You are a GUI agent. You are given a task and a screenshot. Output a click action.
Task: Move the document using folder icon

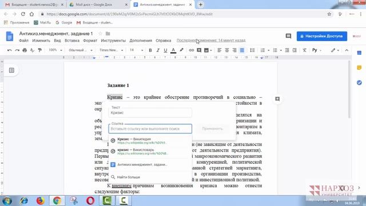click(x=108, y=34)
